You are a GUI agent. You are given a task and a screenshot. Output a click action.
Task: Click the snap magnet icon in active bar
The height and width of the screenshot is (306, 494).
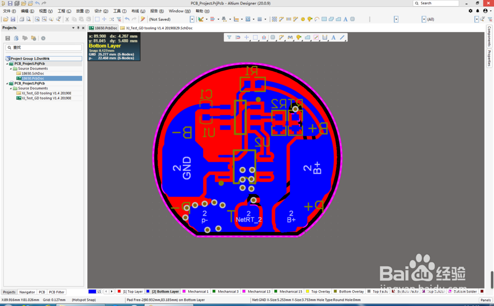[x=238, y=38]
